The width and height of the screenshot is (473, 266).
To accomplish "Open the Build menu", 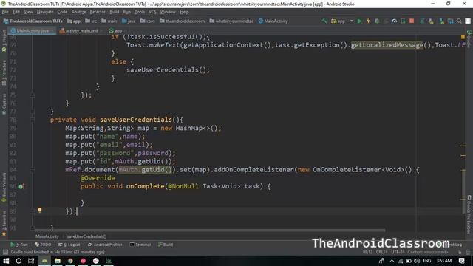I will (114, 12).
